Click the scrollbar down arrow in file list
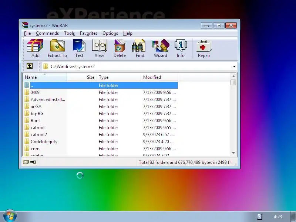Viewport: 296px width, 222px height. (233, 153)
